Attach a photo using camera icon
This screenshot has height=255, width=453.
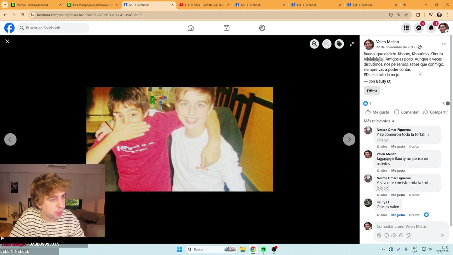[x=394, y=236]
